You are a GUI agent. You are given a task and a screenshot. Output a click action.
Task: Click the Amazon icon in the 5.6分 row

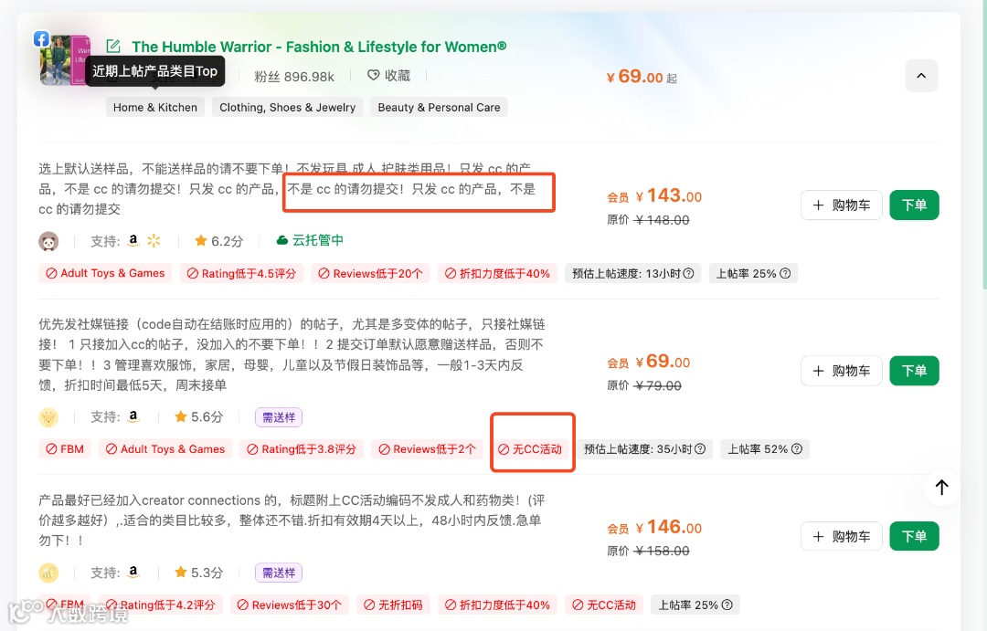133,416
